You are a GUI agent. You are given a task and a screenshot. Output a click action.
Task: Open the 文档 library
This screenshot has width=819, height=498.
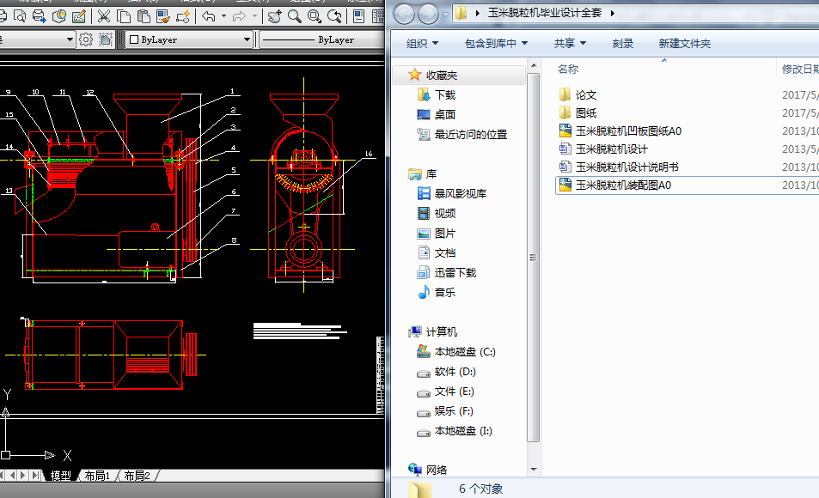445,252
